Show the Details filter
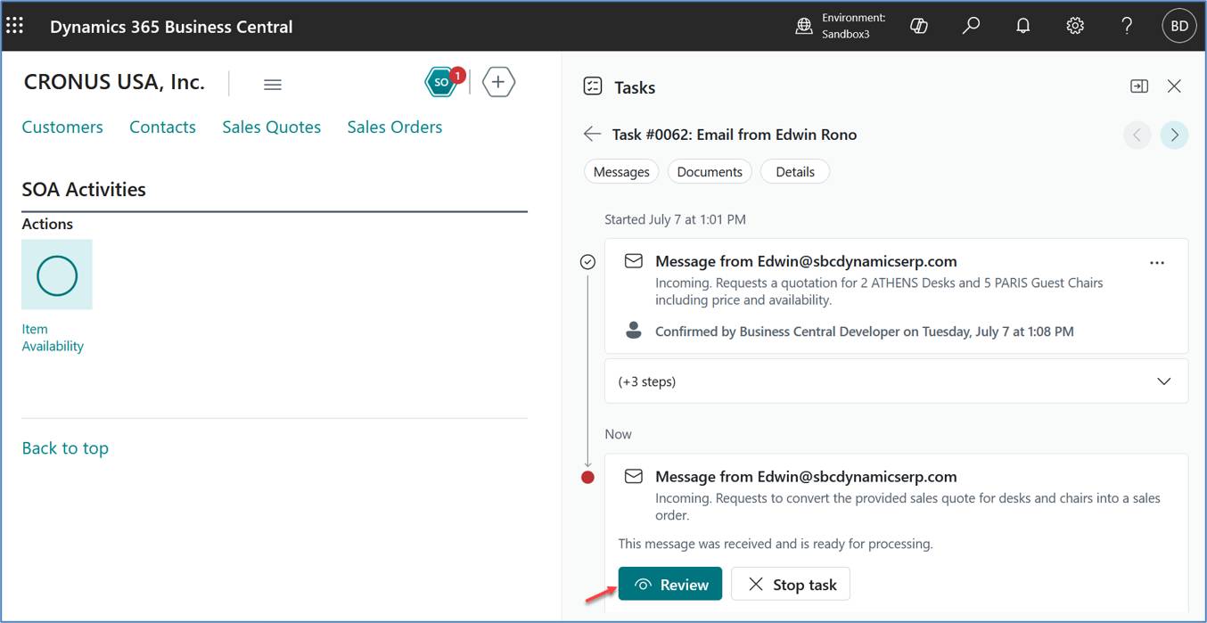This screenshot has width=1207, height=623. [795, 172]
